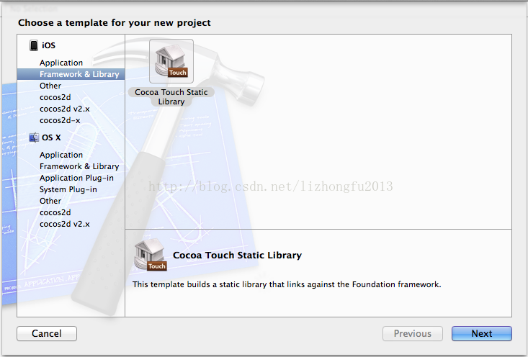Choose Other under the iOS section

coord(50,86)
